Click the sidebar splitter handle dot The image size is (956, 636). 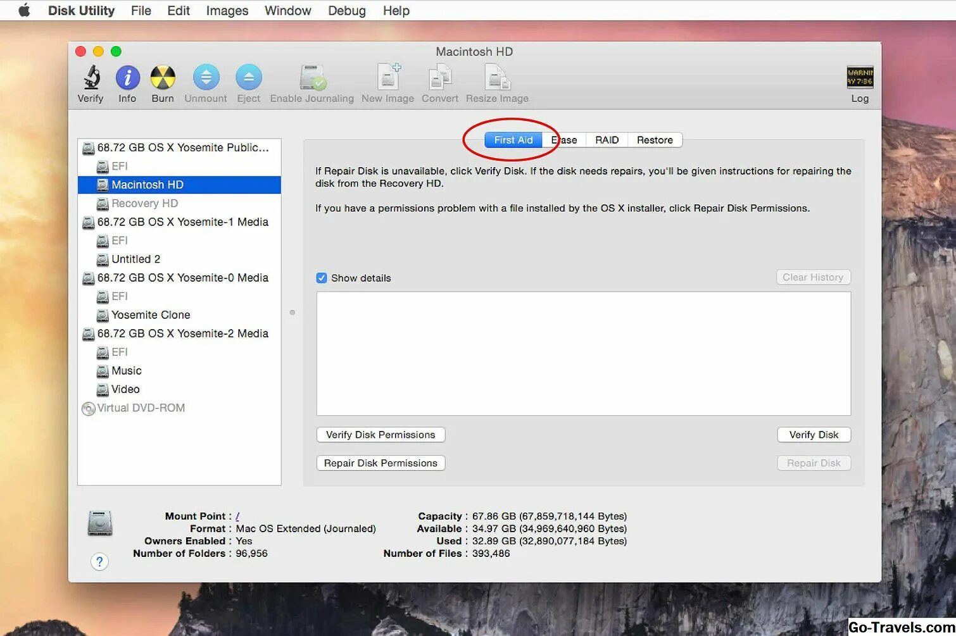click(292, 313)
